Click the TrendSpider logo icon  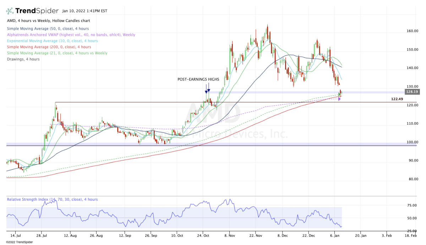(10, 11)
